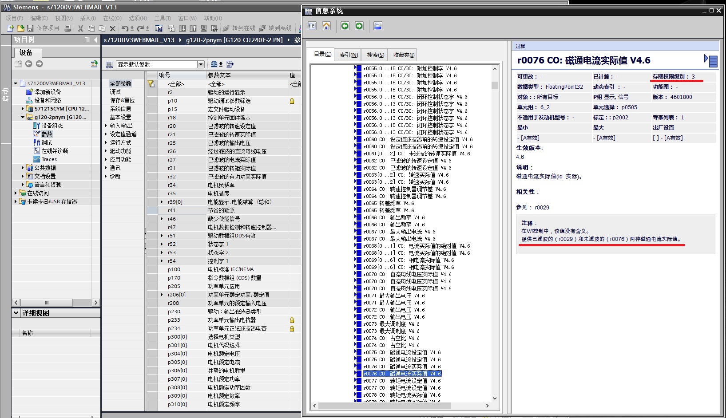This screenshot has height=418, width=726.
Task: Open 设备和网络 in project tree
Action: [48, 100]
